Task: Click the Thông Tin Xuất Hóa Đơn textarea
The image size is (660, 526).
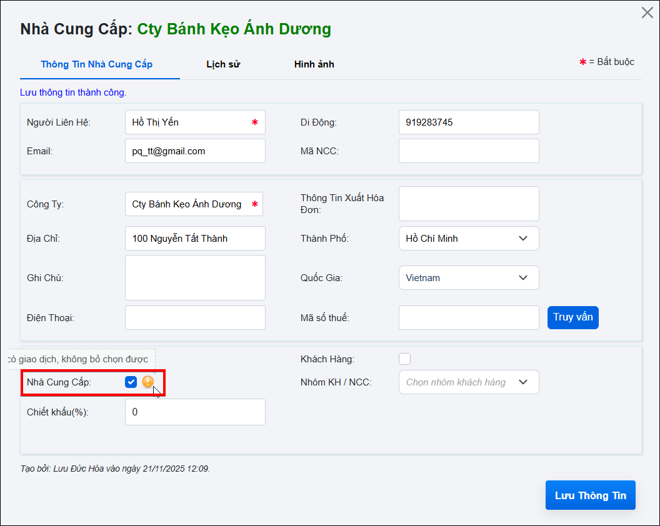Action: [469, 204]
